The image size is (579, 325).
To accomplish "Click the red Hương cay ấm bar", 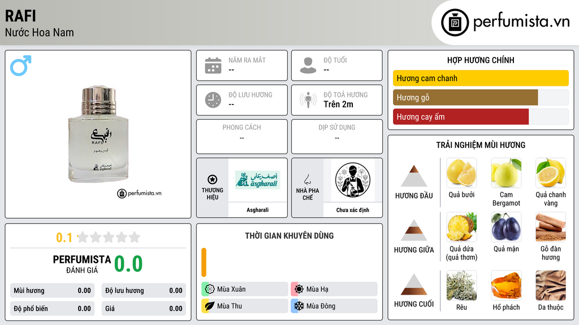I will 461,117.
